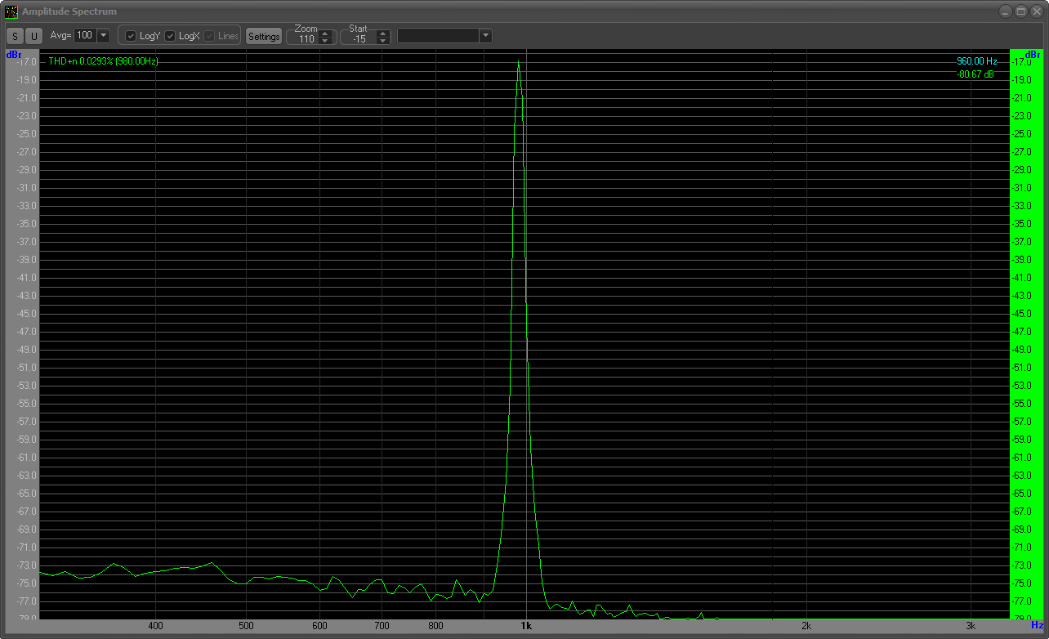The image size is (1049, 639).
Task: Click the spectrum peak near 1k
Action: click(518, 64)
